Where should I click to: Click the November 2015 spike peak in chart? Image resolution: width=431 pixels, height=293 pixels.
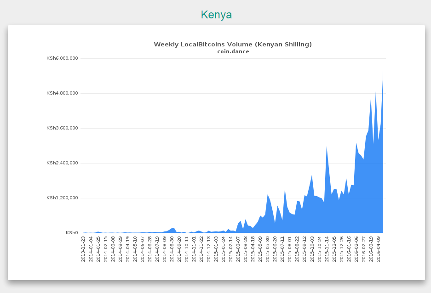[x=327, y=147]
